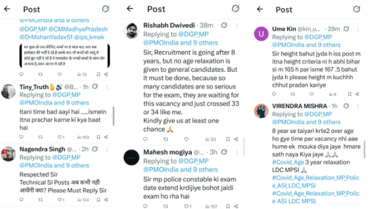
Task: Like Tiny_Truth's reply
Action: (59, 137)
